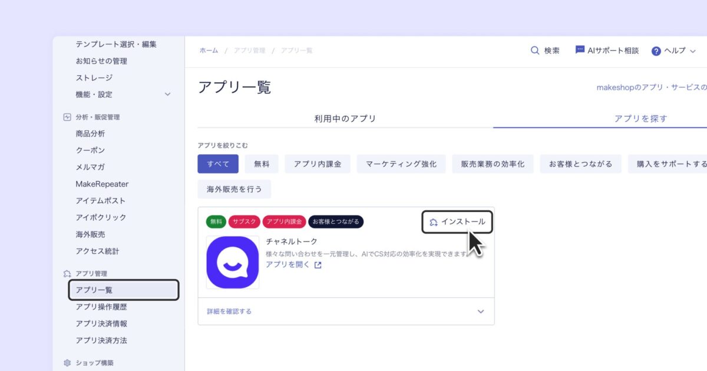The image size is (707, 371).
Task: Toggle the アプリ内課金 filter chip
Action: tap(318, 164)
